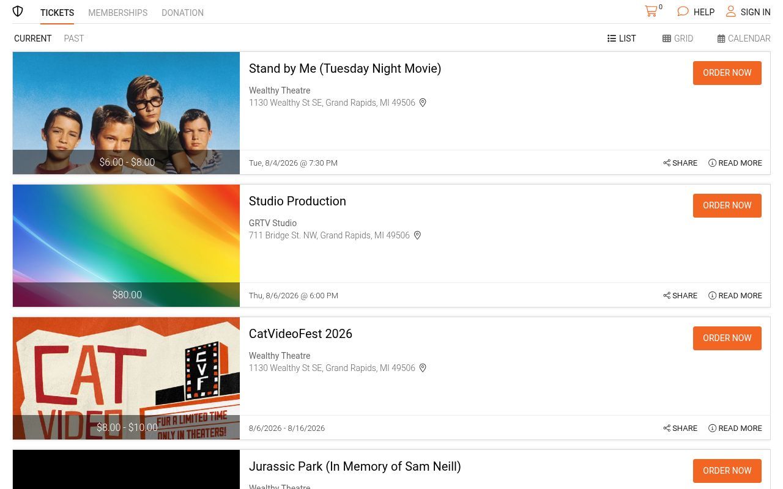Click the cart count badge 0
This screenshot has height=489, width=783.
coord(661,7)
